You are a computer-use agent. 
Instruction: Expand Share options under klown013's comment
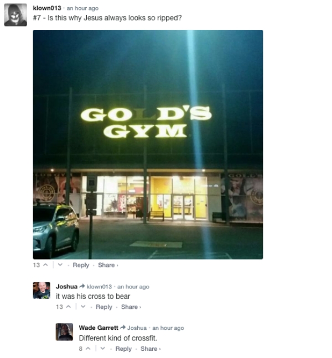click(x=108, y=265)
